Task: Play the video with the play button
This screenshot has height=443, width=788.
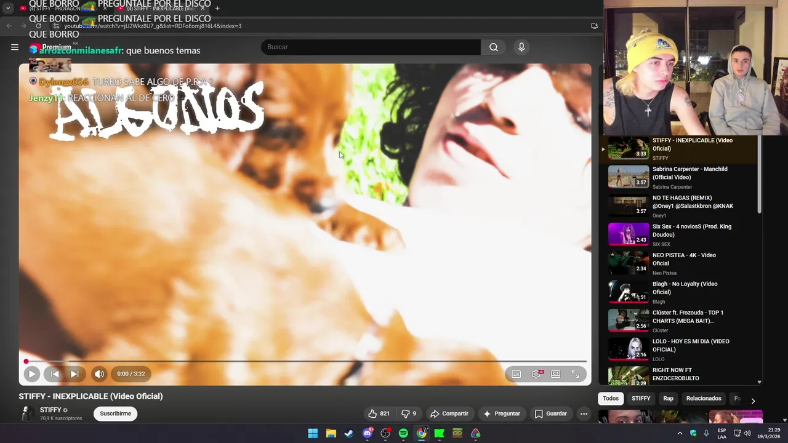Action: (x=32, y=373)
